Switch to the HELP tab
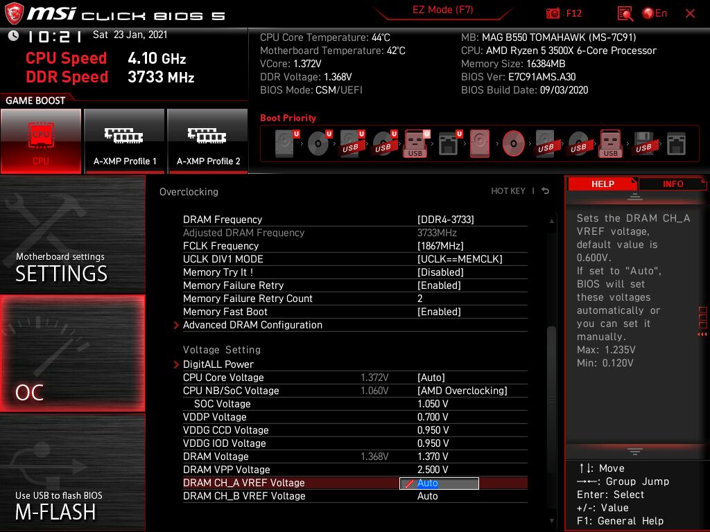Image resolution: width=710 pixels, height=532 pixels. (603, 184)
